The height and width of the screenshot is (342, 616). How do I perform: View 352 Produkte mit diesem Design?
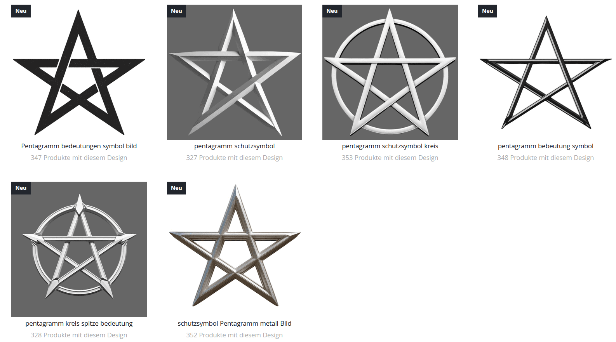pyautogui.click(x=235, y=335)
